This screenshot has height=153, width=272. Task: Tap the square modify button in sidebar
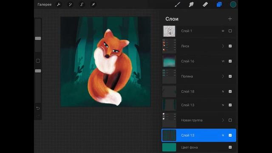[38, 61]
